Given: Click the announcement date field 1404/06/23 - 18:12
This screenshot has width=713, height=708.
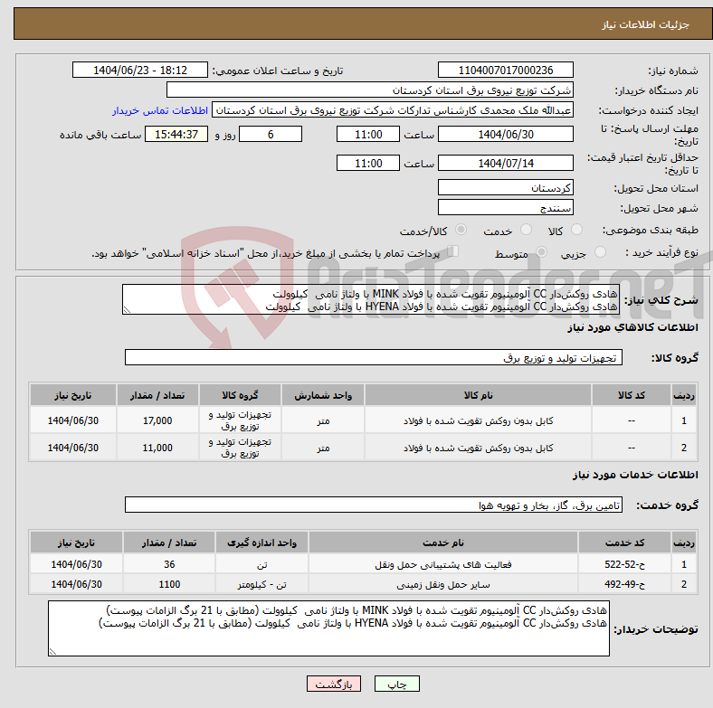Looking at the screenshot, I should tap(140, 70).
